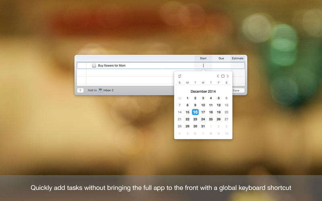Select December 11 in the calendar
This screenshot has width=322, height=201.
[x=211, y=105]
